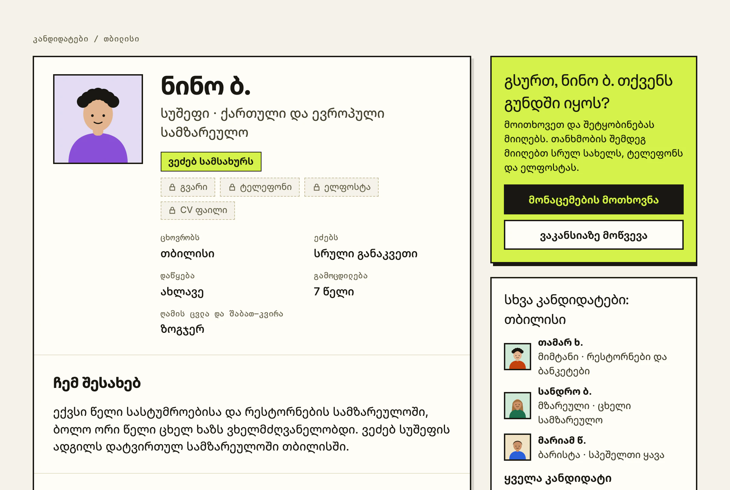Click the თბილისი value under ცხოვრობს
This screenshot has height=490, width=730.
pyautogui.click(x=187, y=254)
